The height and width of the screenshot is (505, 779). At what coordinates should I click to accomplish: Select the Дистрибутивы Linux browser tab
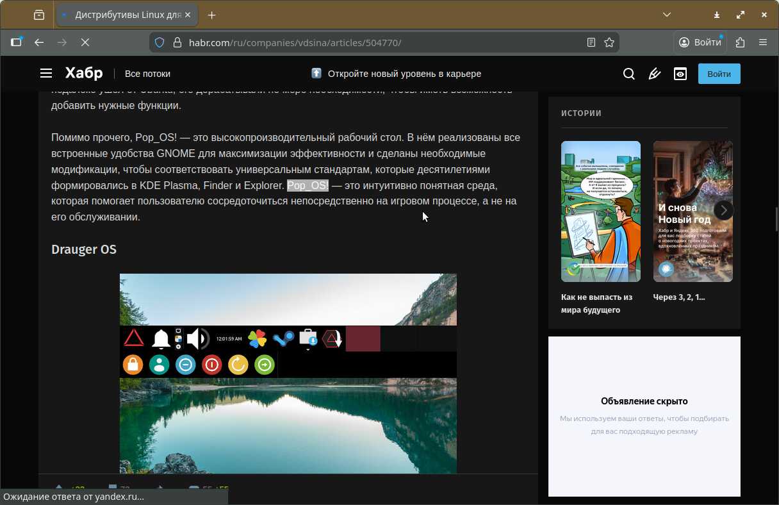127,14
